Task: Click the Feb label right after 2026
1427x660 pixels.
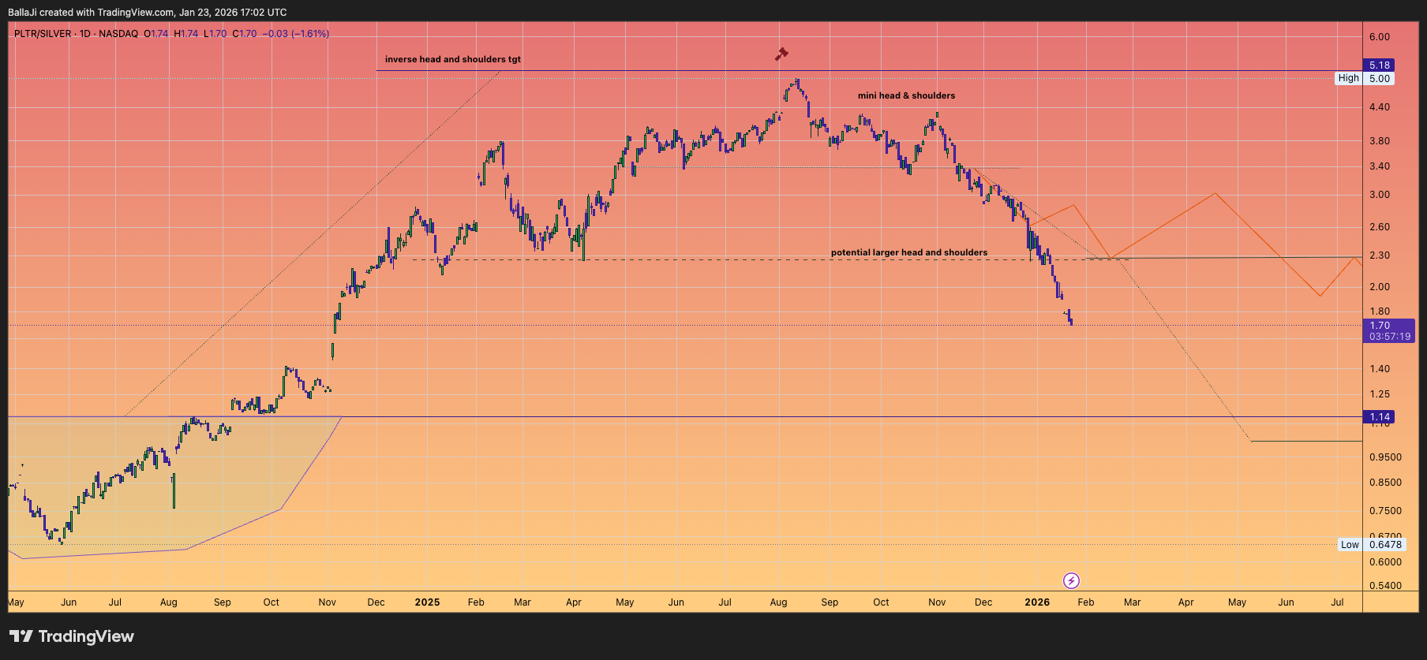Action: [x=1086, y=602]
